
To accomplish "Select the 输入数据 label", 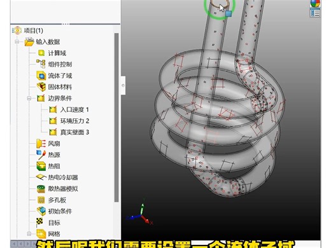I will click(48, 42).
